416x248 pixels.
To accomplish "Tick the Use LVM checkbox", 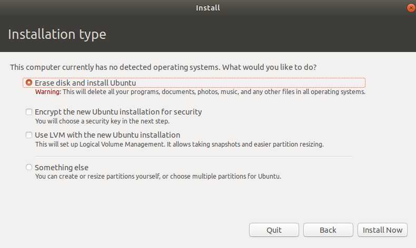I will (x=29, y=135).
